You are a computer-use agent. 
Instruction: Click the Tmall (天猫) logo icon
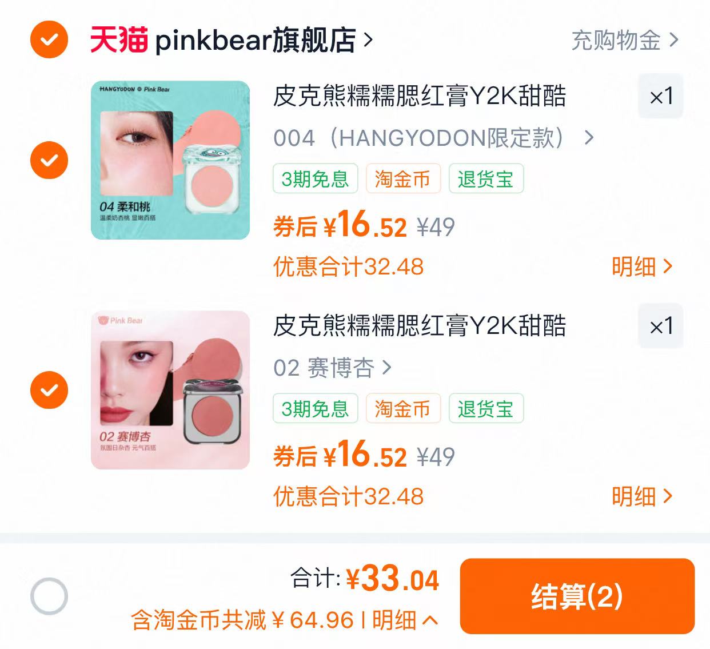click(x=119, y=40)
